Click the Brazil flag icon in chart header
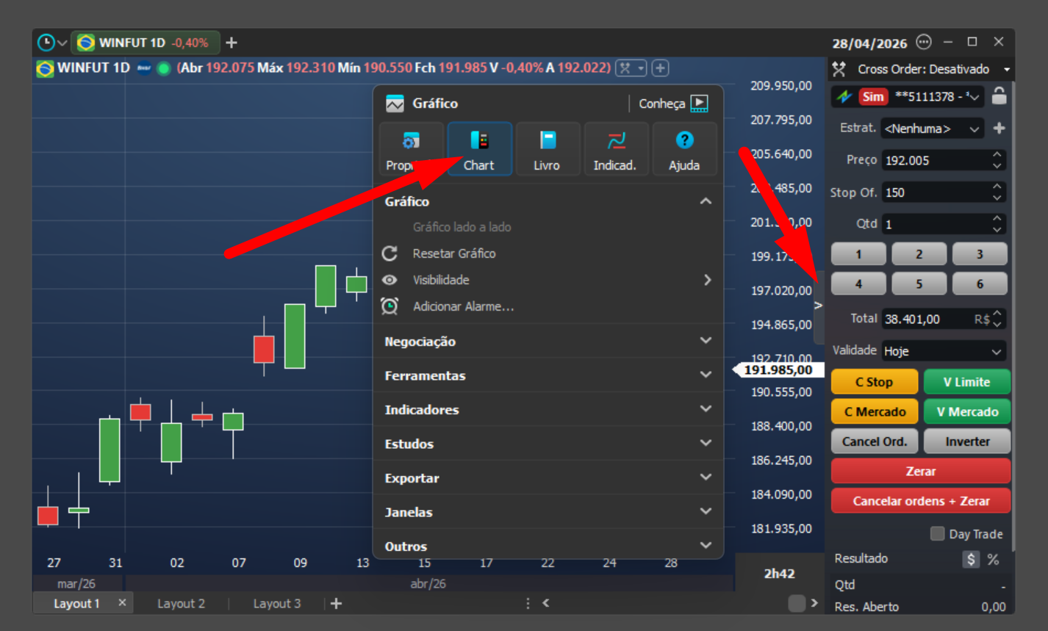 (x=45, y=68)
